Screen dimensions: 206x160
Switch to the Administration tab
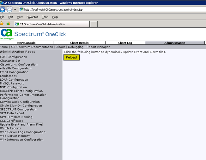click(x=175, y=43)
